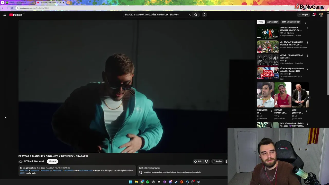Image resolution: width=329 pixels, height=185 pixels.
Task: Click the YouTube search text field
Action: tap(156, 15)
